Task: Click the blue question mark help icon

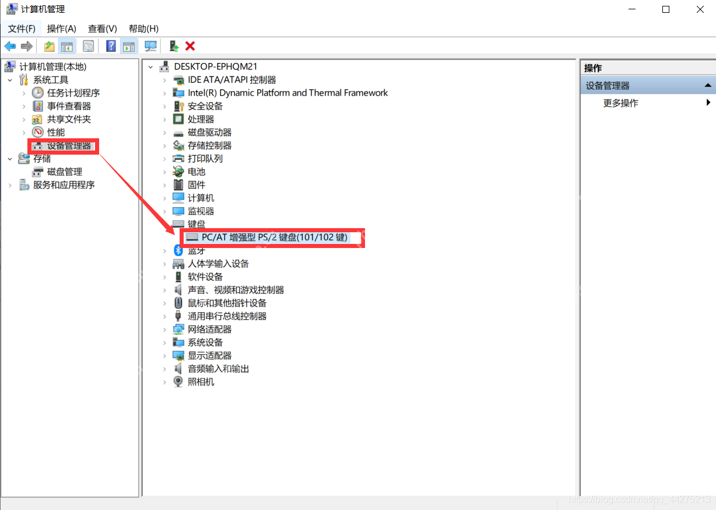Action: click(x=111, y=46)
